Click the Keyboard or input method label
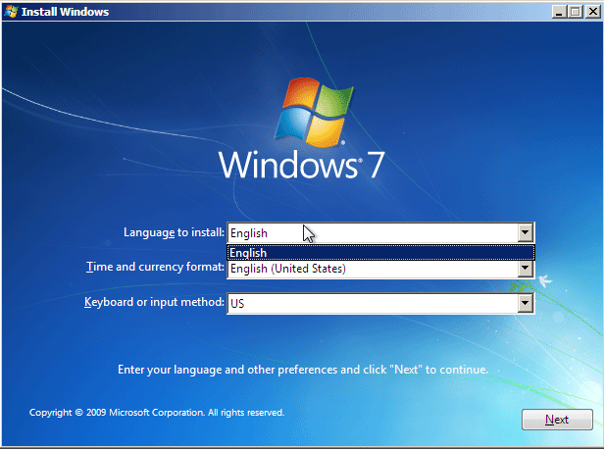The image size is (604, 449). pos(154,302)
